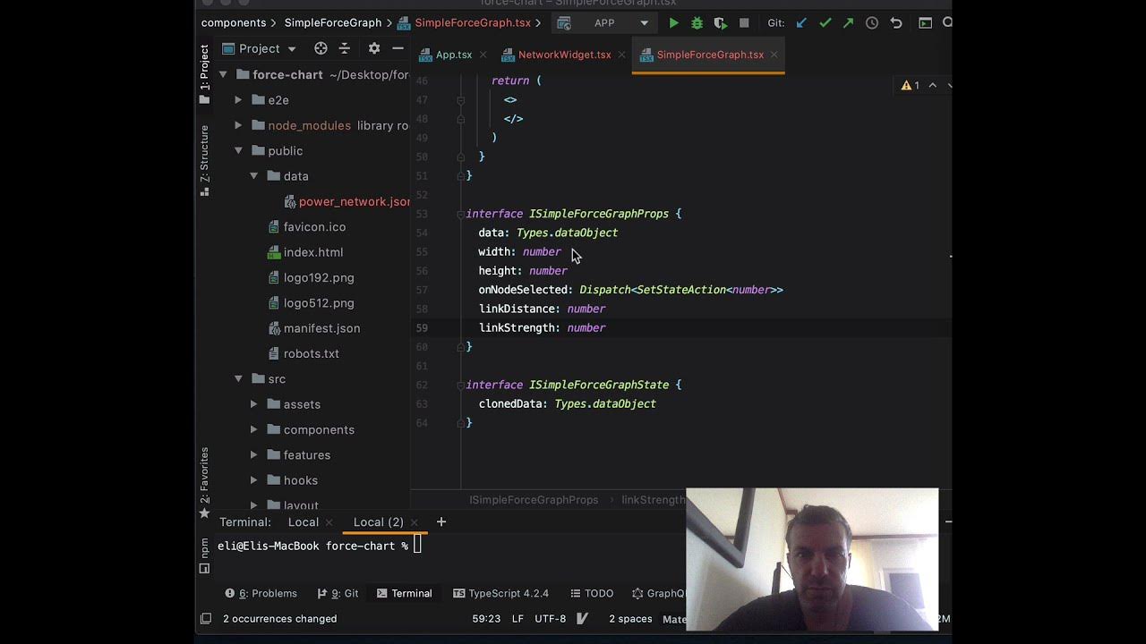Expand the node_modules folder
The height and width of the screenshot is (644, 1146).
coord(239,125)
